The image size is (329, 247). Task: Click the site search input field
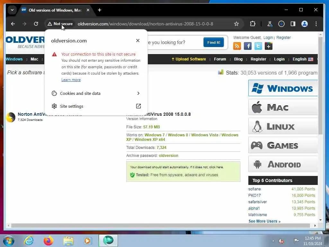[174, 42]
